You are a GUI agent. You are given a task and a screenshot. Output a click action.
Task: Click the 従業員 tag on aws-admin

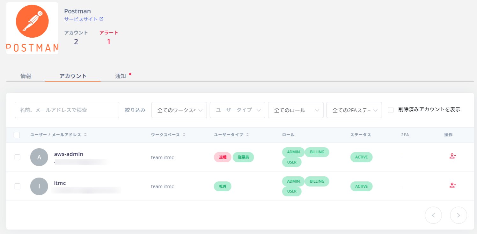pyautogui.click(x=243, y=157)
